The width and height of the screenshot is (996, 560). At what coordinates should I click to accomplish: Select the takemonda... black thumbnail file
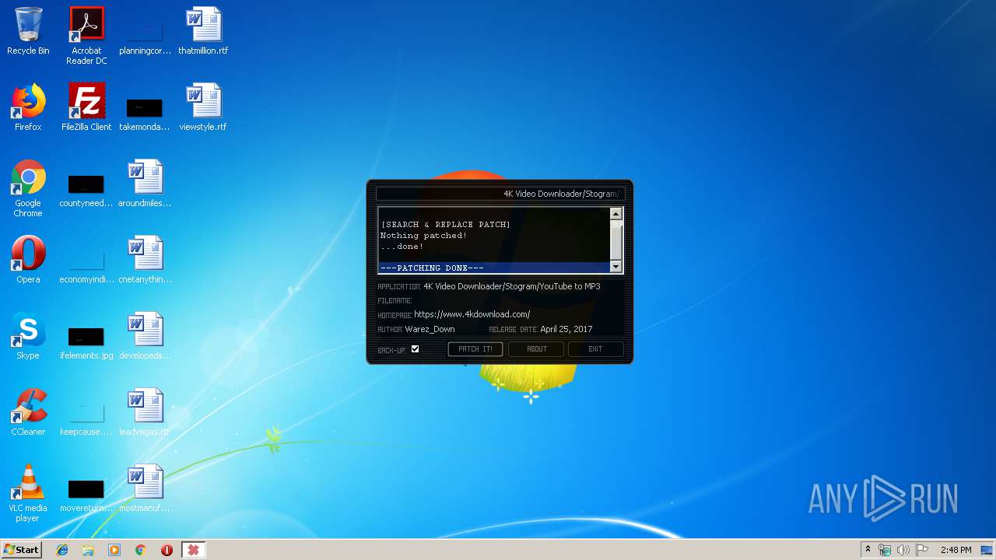point(145,113)
